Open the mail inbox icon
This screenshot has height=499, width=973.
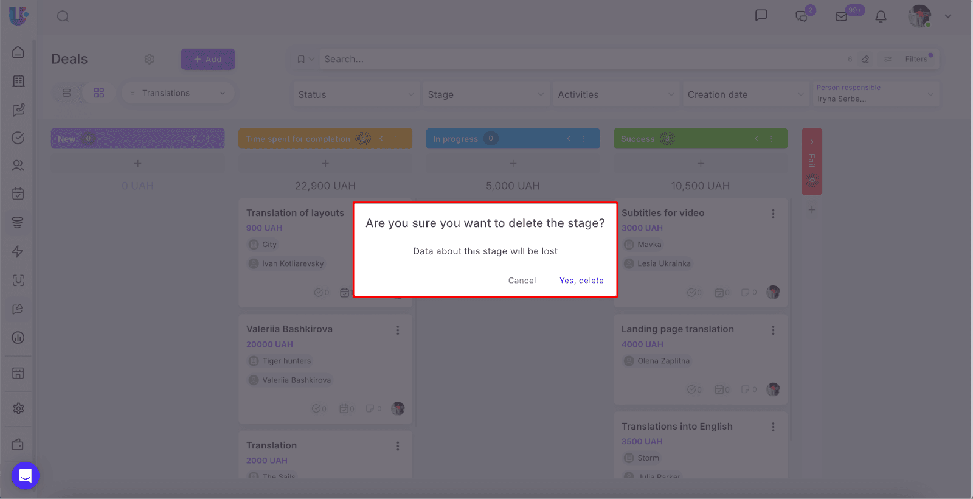pos(841,16)
